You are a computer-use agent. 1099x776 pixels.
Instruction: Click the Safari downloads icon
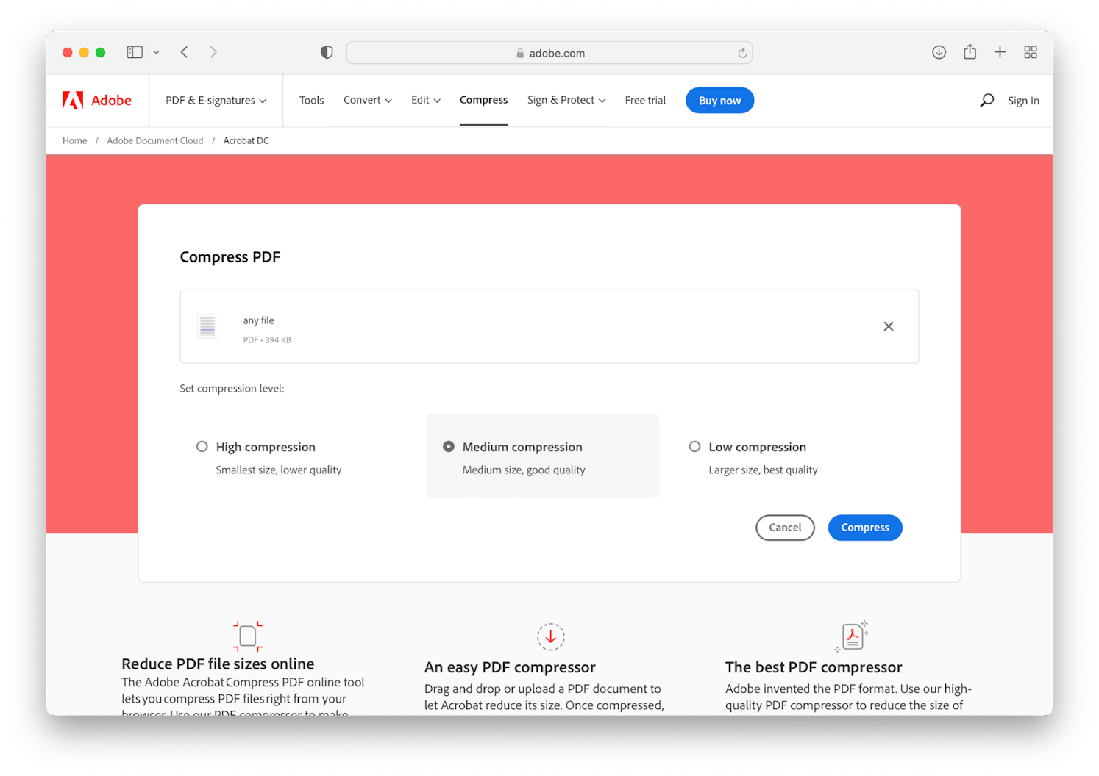click(x=939, y=52)
